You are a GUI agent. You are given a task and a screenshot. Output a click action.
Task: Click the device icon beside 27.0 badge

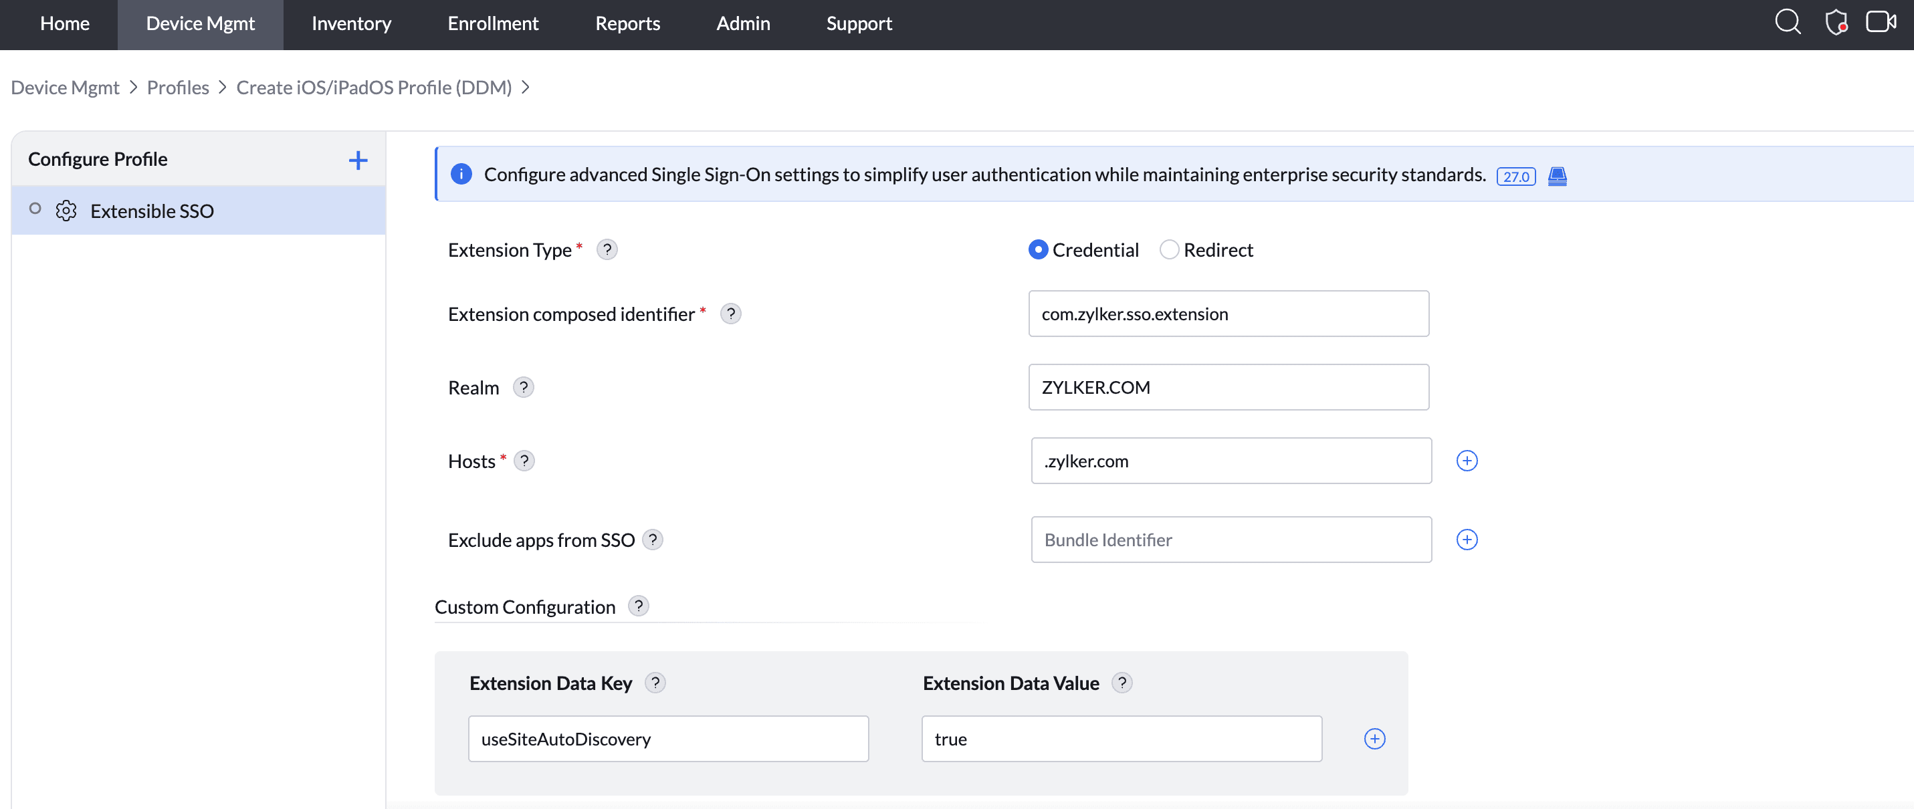pos(1558,176)
